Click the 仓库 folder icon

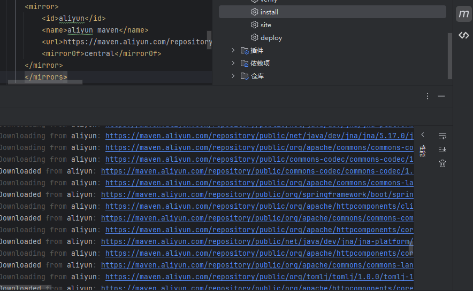[x=245, y=76]
